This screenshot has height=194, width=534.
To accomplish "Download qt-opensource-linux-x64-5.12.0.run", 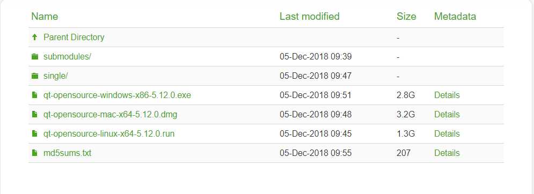I will [x=109, y=134].
